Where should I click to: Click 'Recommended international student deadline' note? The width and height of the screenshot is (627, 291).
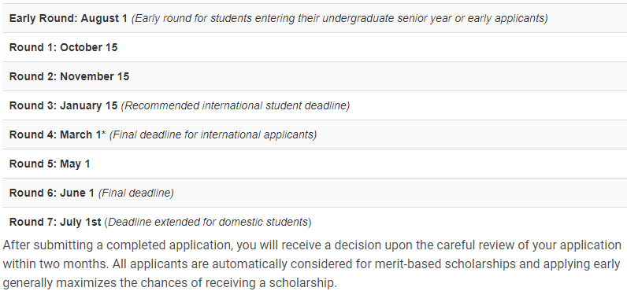[x=235, y=105]
